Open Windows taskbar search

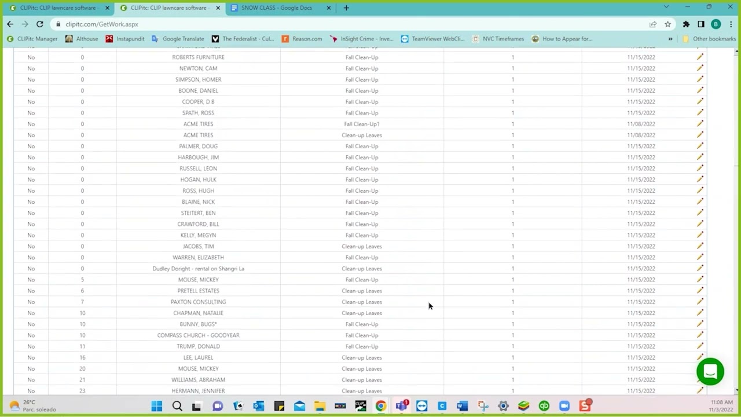pos(177,406)
